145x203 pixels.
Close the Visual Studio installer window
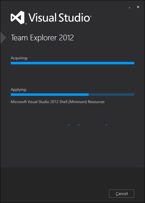click(138, 7)
